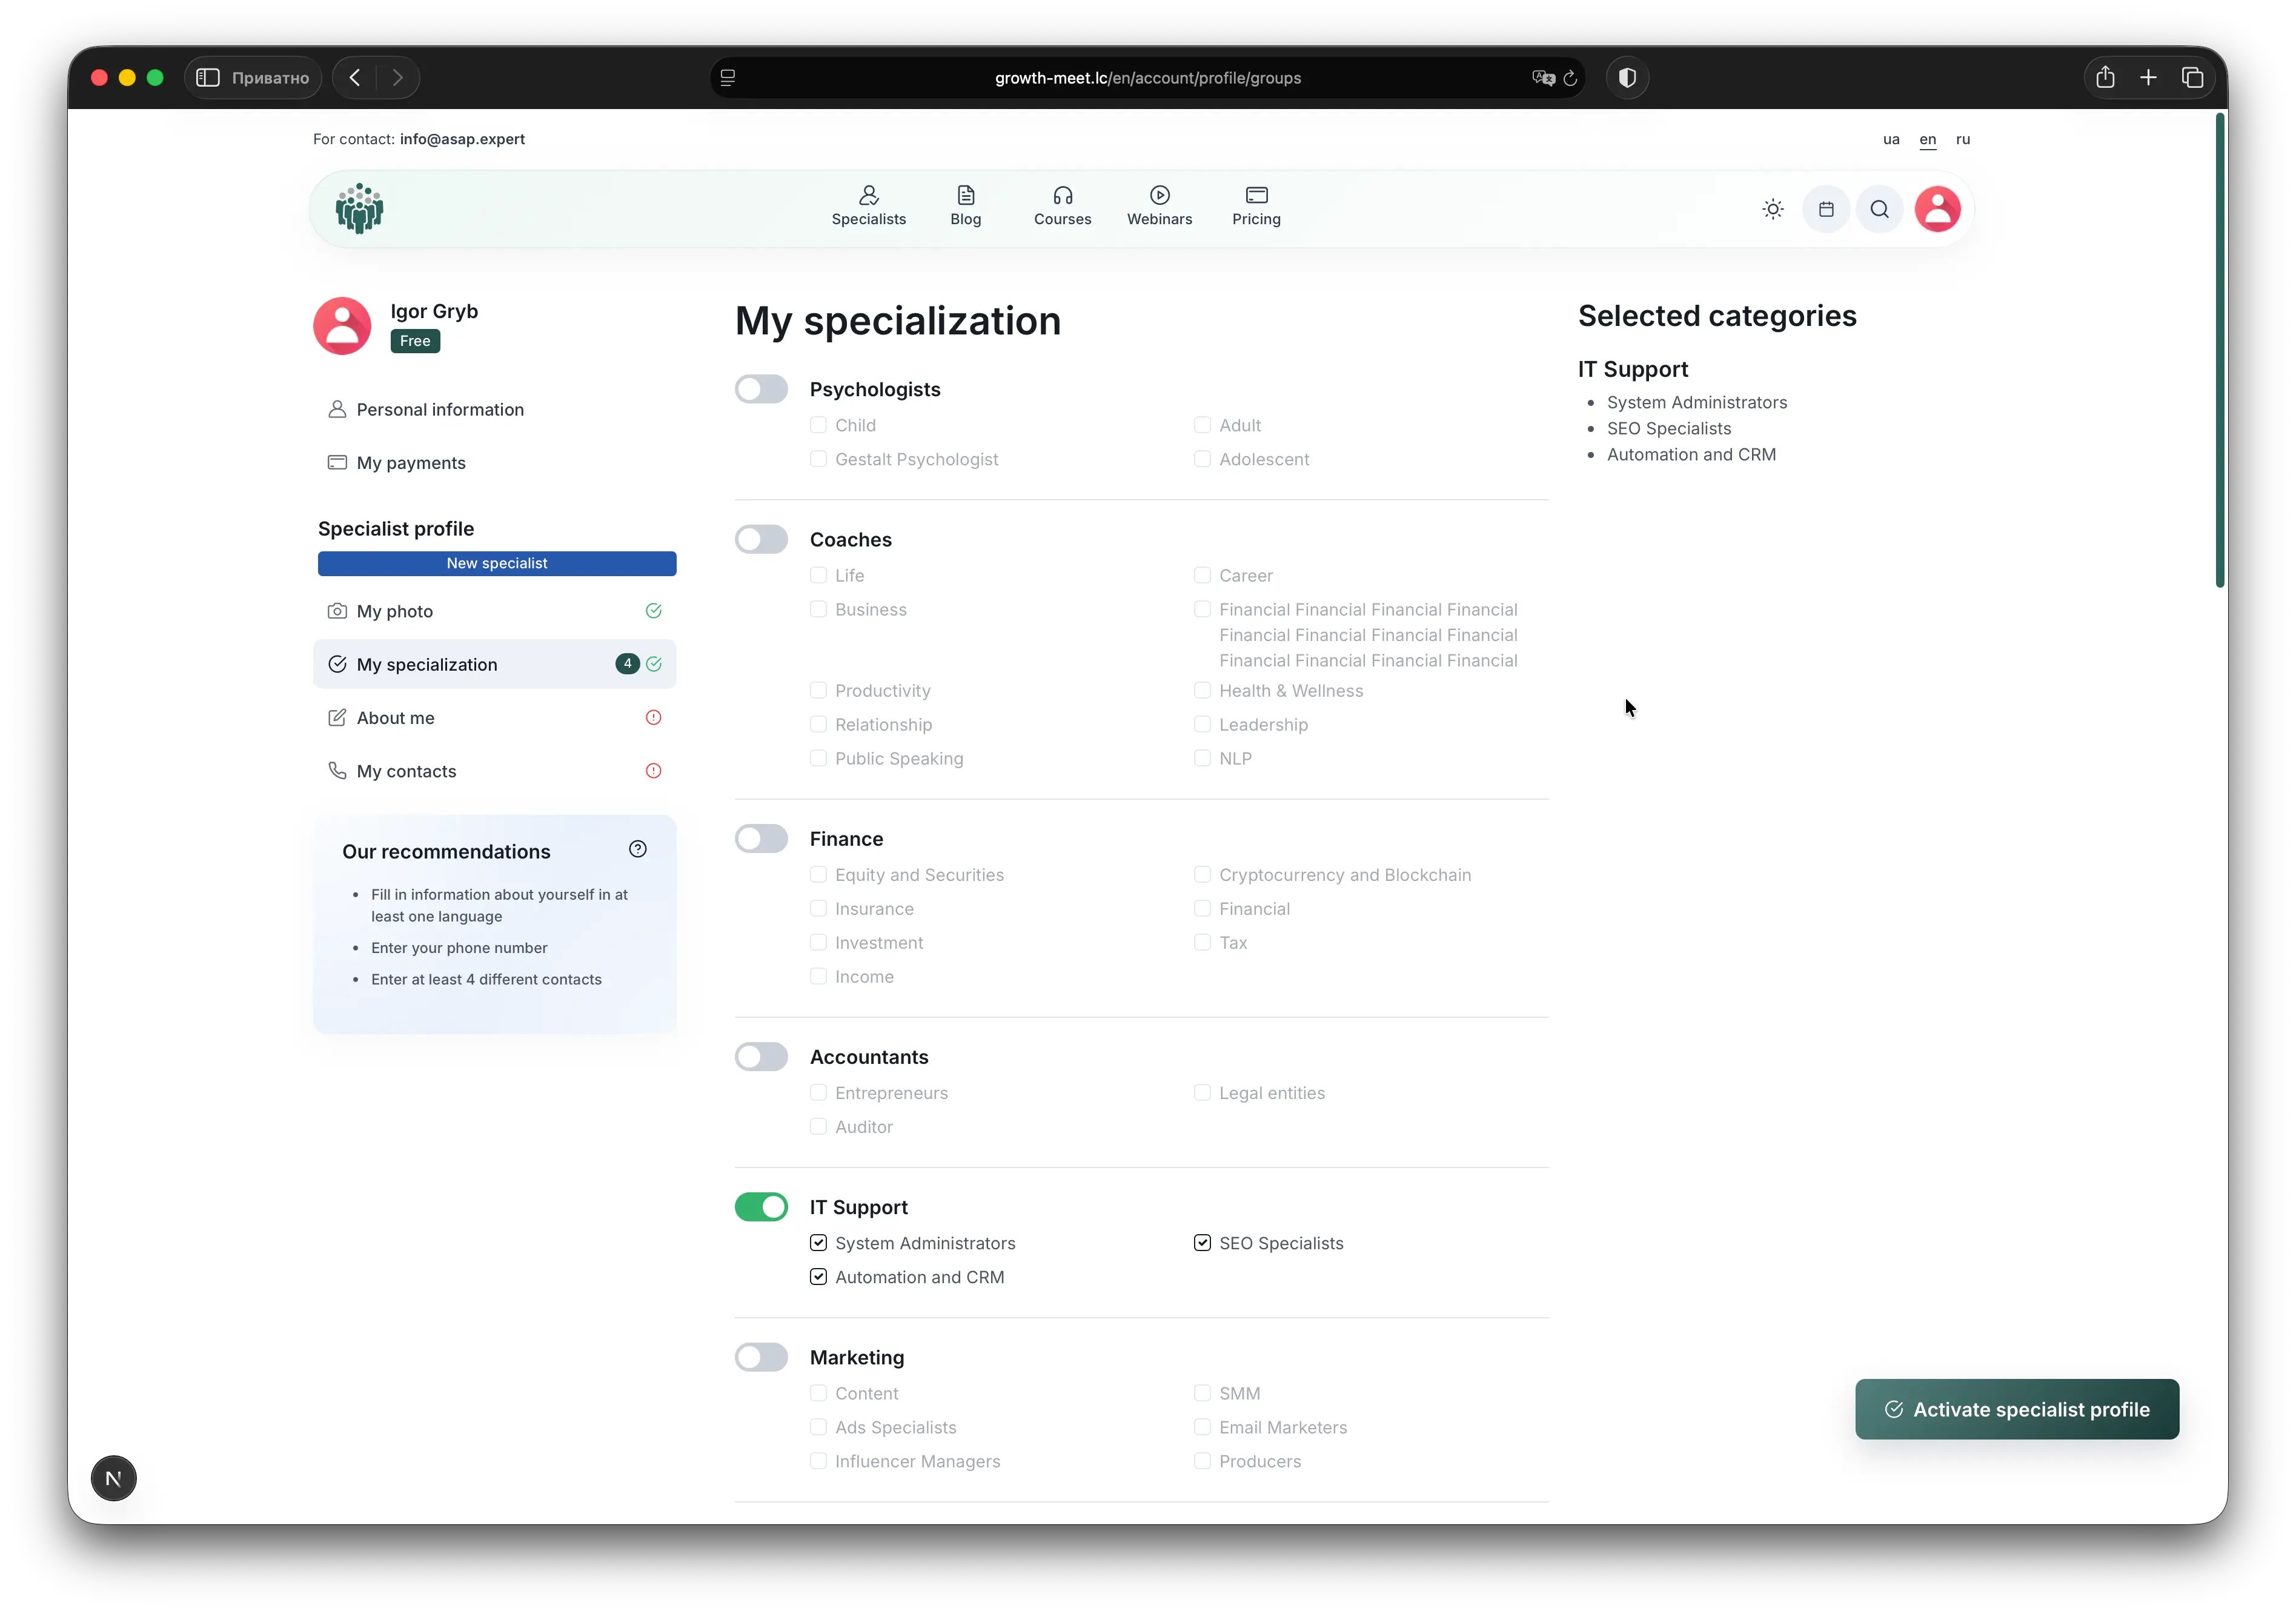Viewport: 2296px width, 1614px height.
Task: Toggle the light/dark theme sun icon
Action: click(1772, 209)
